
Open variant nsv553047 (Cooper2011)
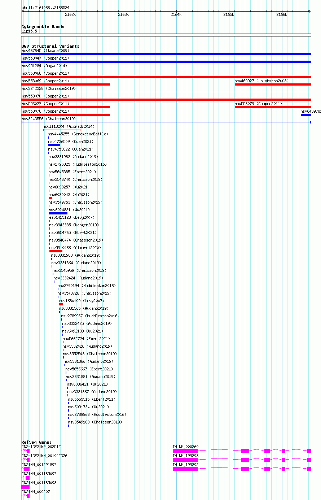coord(166,62)
